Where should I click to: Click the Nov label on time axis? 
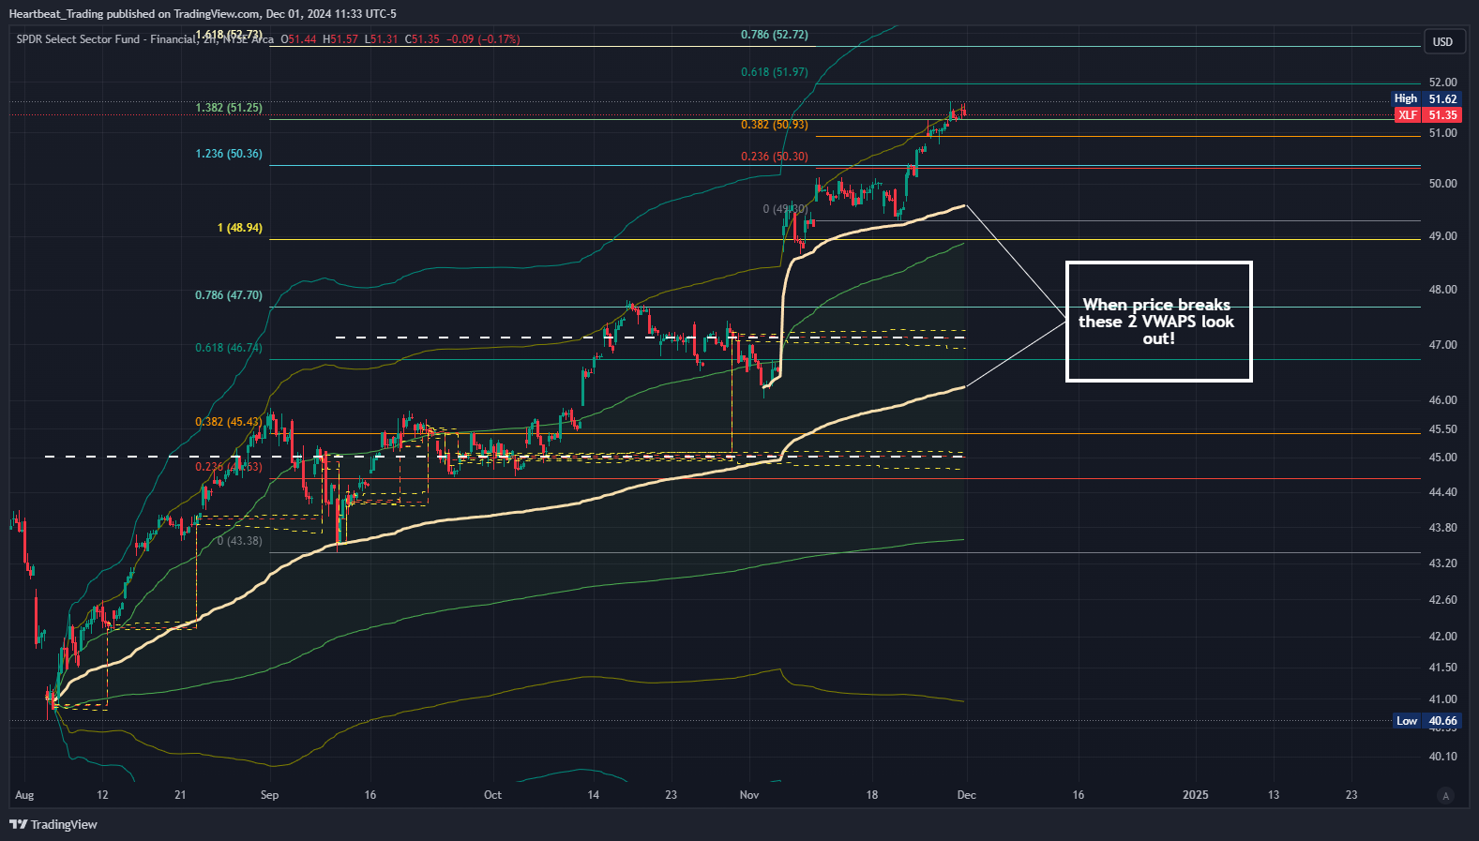click(749, 795)
